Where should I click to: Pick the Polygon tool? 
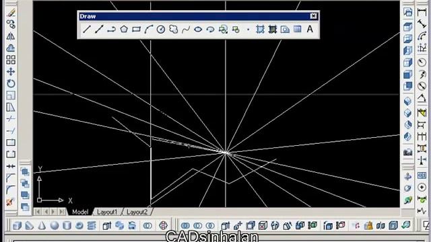pos(124,29)
